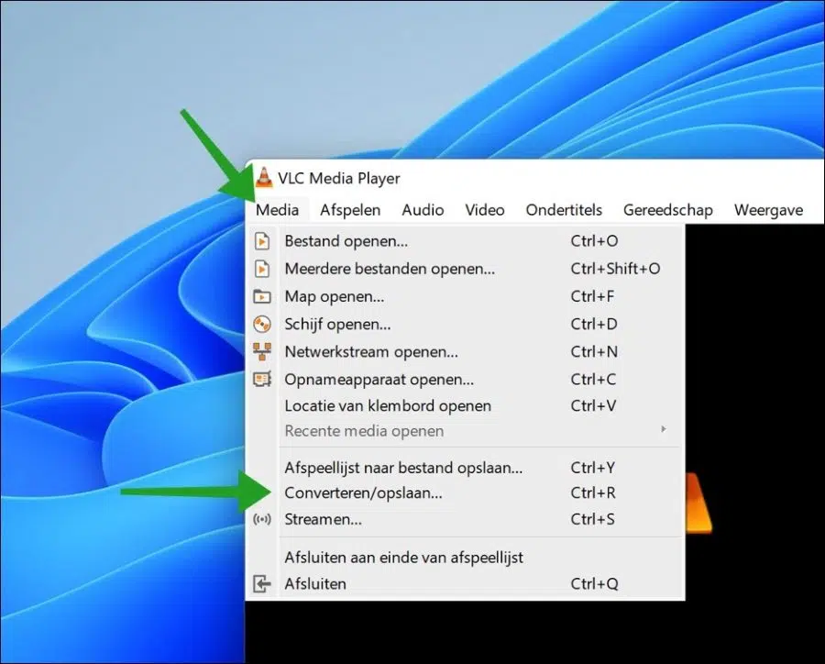Click the Ctrl+R shortcut text
The image size is (825, 664).
593,493
